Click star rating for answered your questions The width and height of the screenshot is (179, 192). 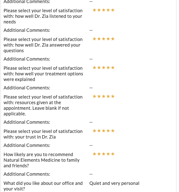coord(103,39)
